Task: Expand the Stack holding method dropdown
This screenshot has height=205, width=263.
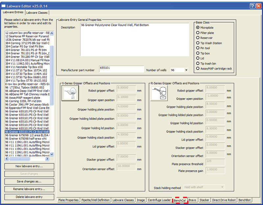Action: (222, 187)
